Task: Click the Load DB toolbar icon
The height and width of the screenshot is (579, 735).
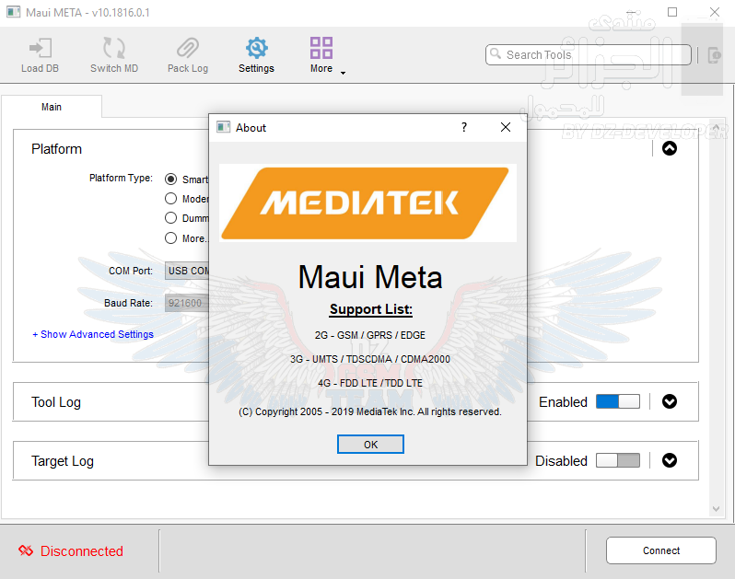Action: click(x=41, y=48)
